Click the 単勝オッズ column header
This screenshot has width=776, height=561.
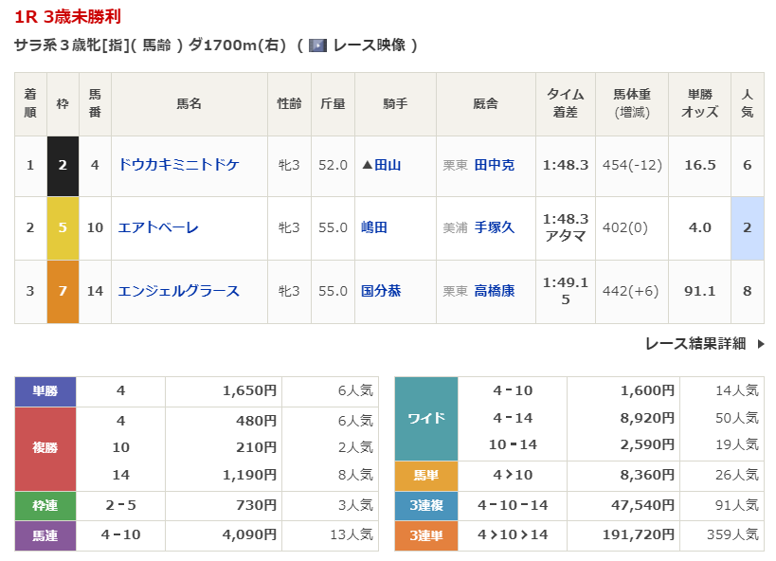pos(699,103)
